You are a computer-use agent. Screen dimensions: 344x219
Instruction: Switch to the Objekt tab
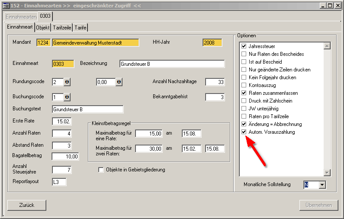click(x=43, y=27)
